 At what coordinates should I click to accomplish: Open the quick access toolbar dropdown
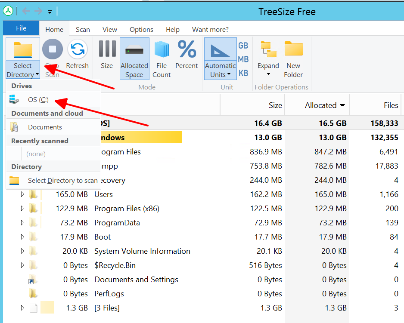pos(50,12)
